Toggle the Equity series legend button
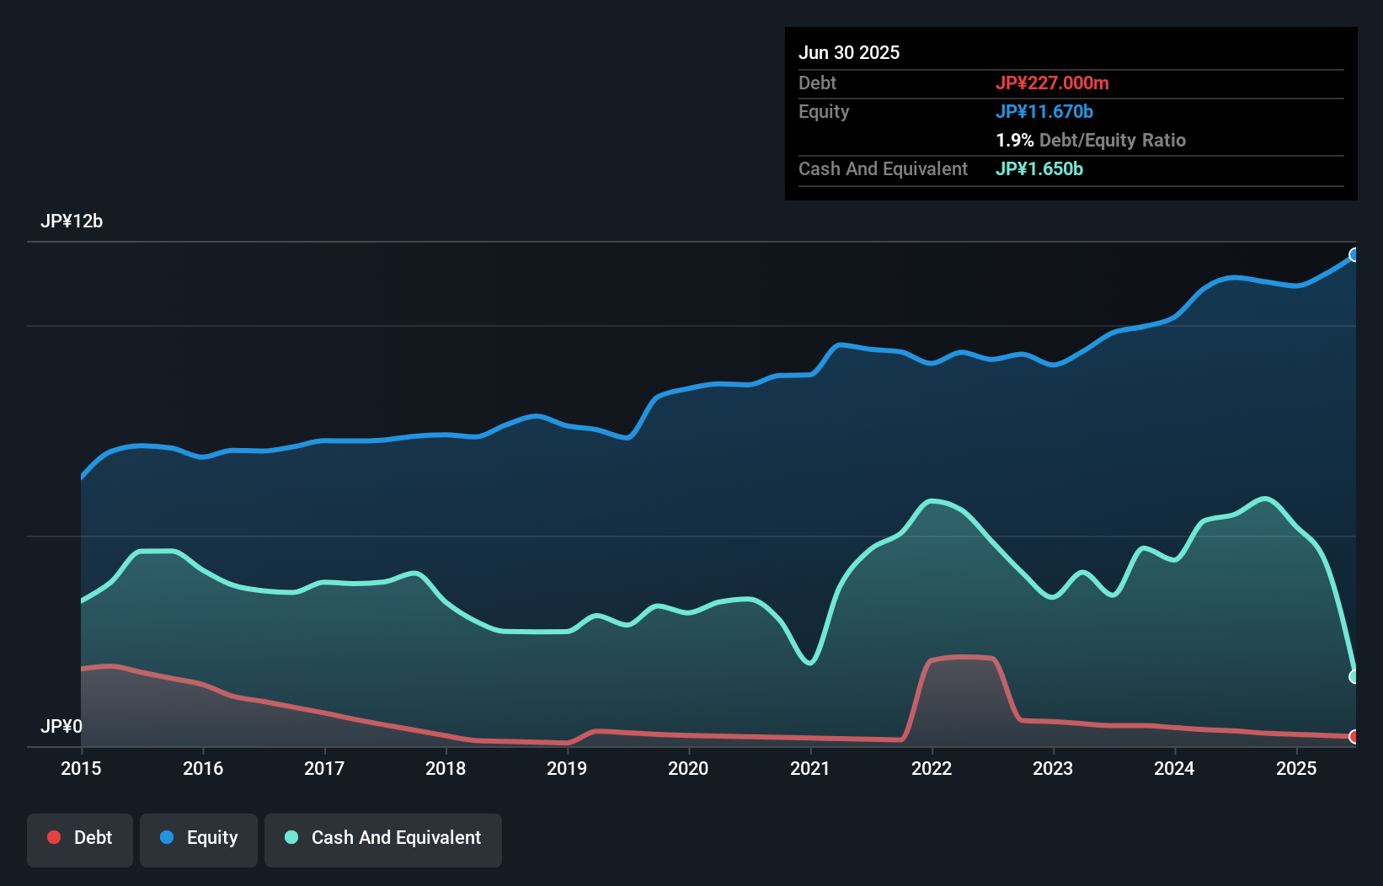This screenshot has height=886, width=1383. click(x=199, y=839)
